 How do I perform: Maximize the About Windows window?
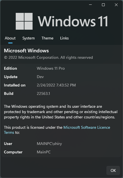[103, 5]
